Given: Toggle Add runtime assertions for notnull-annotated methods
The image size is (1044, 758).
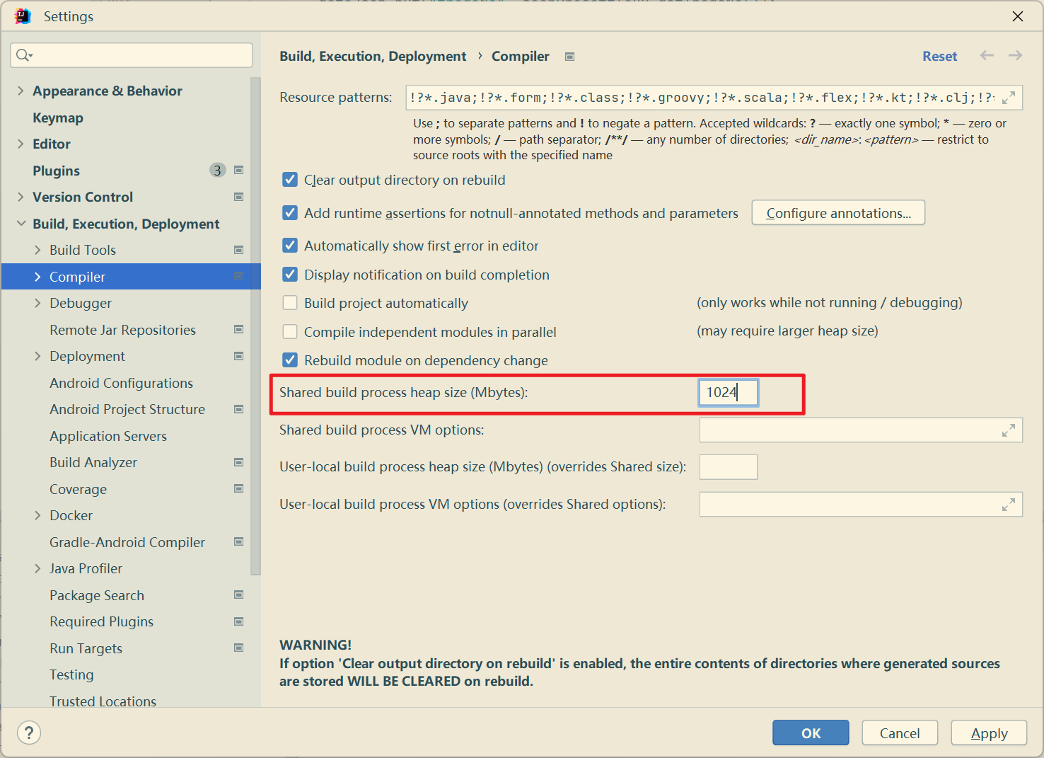Looking at the screenshot, I should [x=290, y=213].
